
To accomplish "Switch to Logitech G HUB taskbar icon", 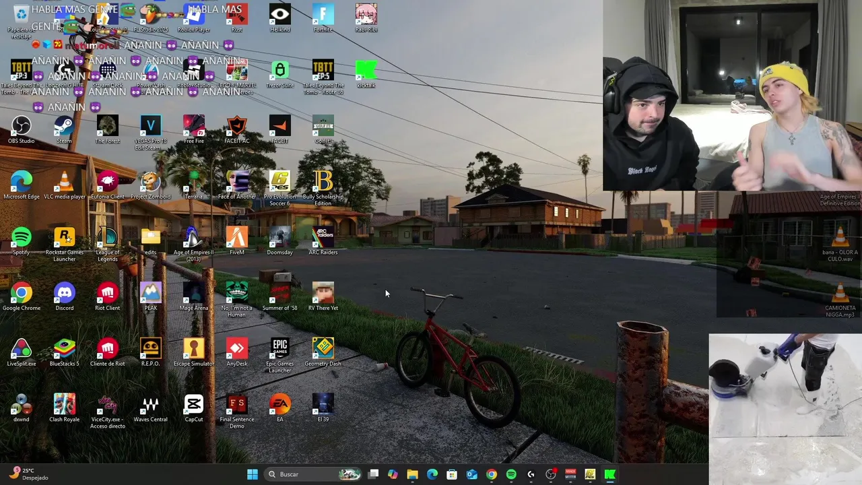I will [531, 474].
